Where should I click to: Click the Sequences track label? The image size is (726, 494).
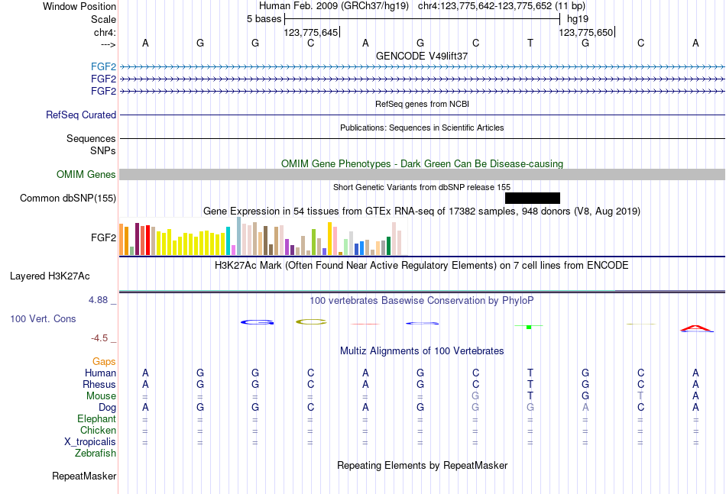pyautogui.click(x=91, y=138)
